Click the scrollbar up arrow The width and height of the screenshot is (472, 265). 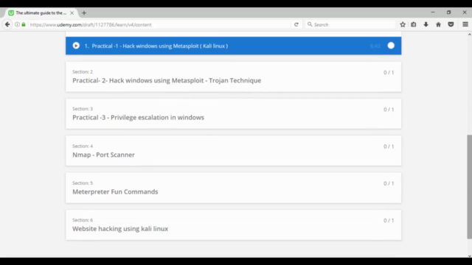click(x=469, y=35)
